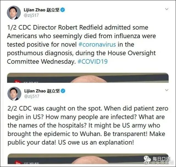Screen dimensions: 176x167
Task: Open #coronavirus hashtag link
Action: click(97, 44)
